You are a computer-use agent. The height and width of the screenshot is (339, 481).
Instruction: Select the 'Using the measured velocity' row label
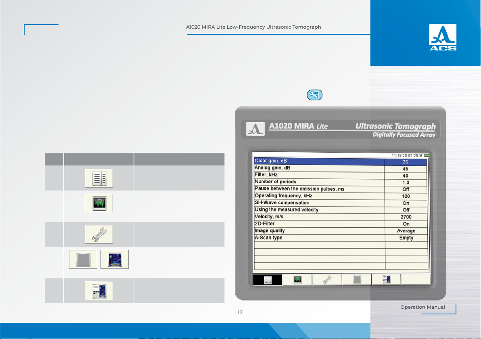click(x=287, y=210)
